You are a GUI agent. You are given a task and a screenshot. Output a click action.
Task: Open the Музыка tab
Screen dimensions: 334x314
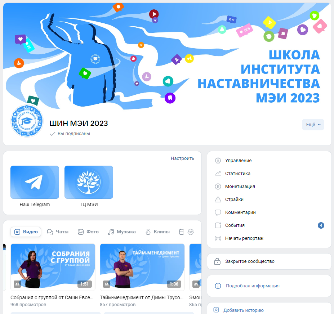pos(122,232)
